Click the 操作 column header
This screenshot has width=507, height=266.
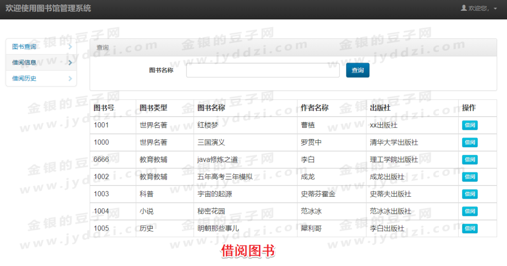pyautogui.click(x=469, y=108)
